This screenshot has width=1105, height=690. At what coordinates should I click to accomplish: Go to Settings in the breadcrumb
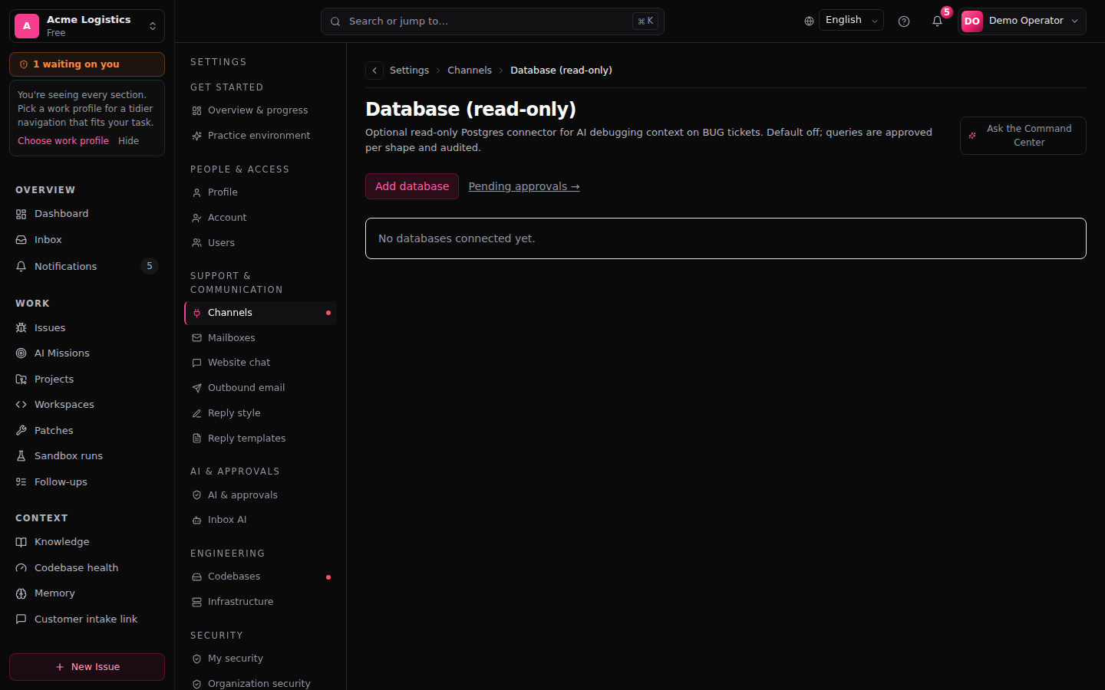pos(410,71)
